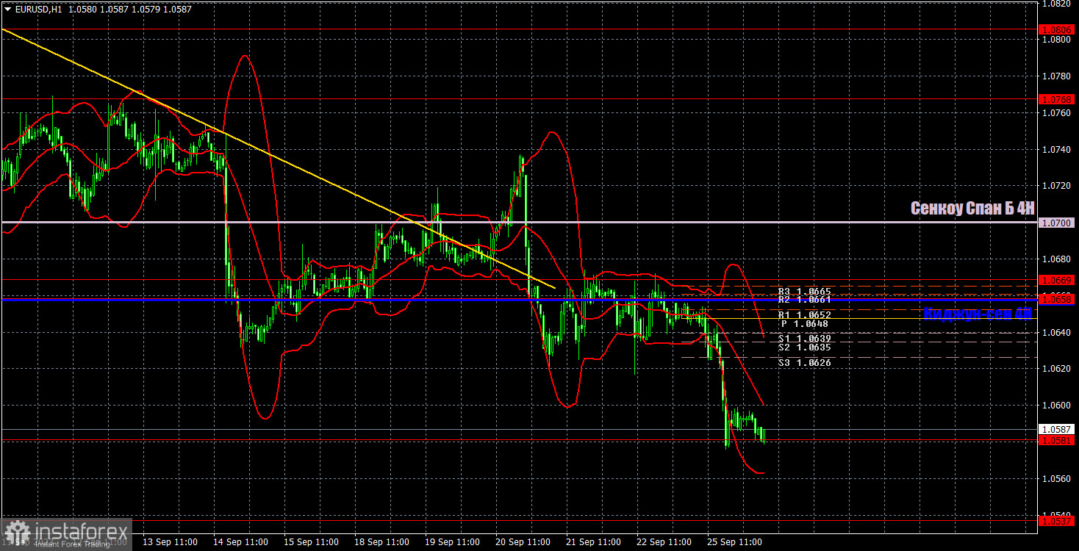Click the 1.0740 price scale value
The height and width of the screenshot is (551, 1079).
tap(1058, 149)
